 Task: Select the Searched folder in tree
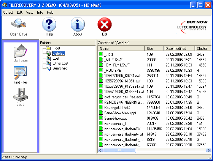click(x=60, y=68)
